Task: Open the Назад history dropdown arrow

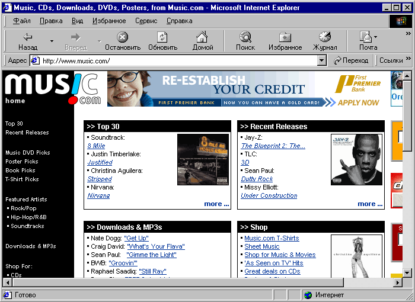Action: tap(52, 41)
